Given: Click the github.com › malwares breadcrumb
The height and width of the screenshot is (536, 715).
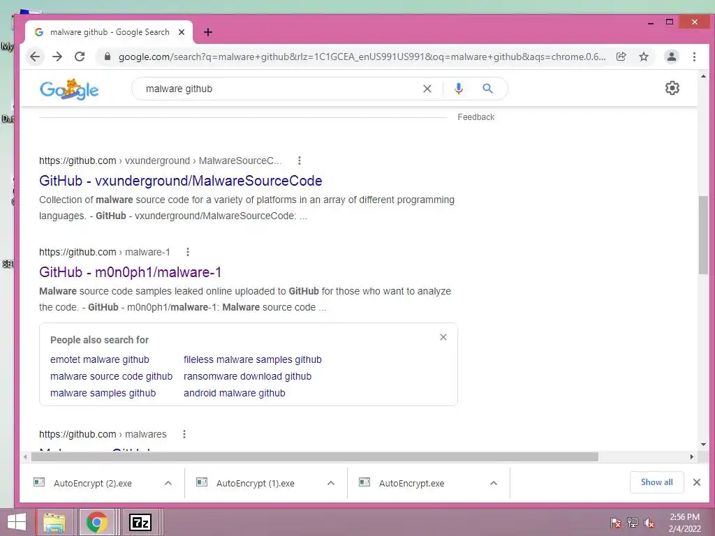Looking at the screenshot, I should click(x=103, y=434).
